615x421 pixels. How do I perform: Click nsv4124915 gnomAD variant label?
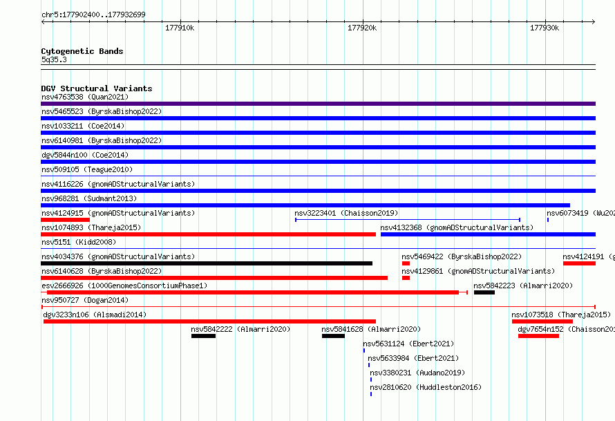pos(118,213)
